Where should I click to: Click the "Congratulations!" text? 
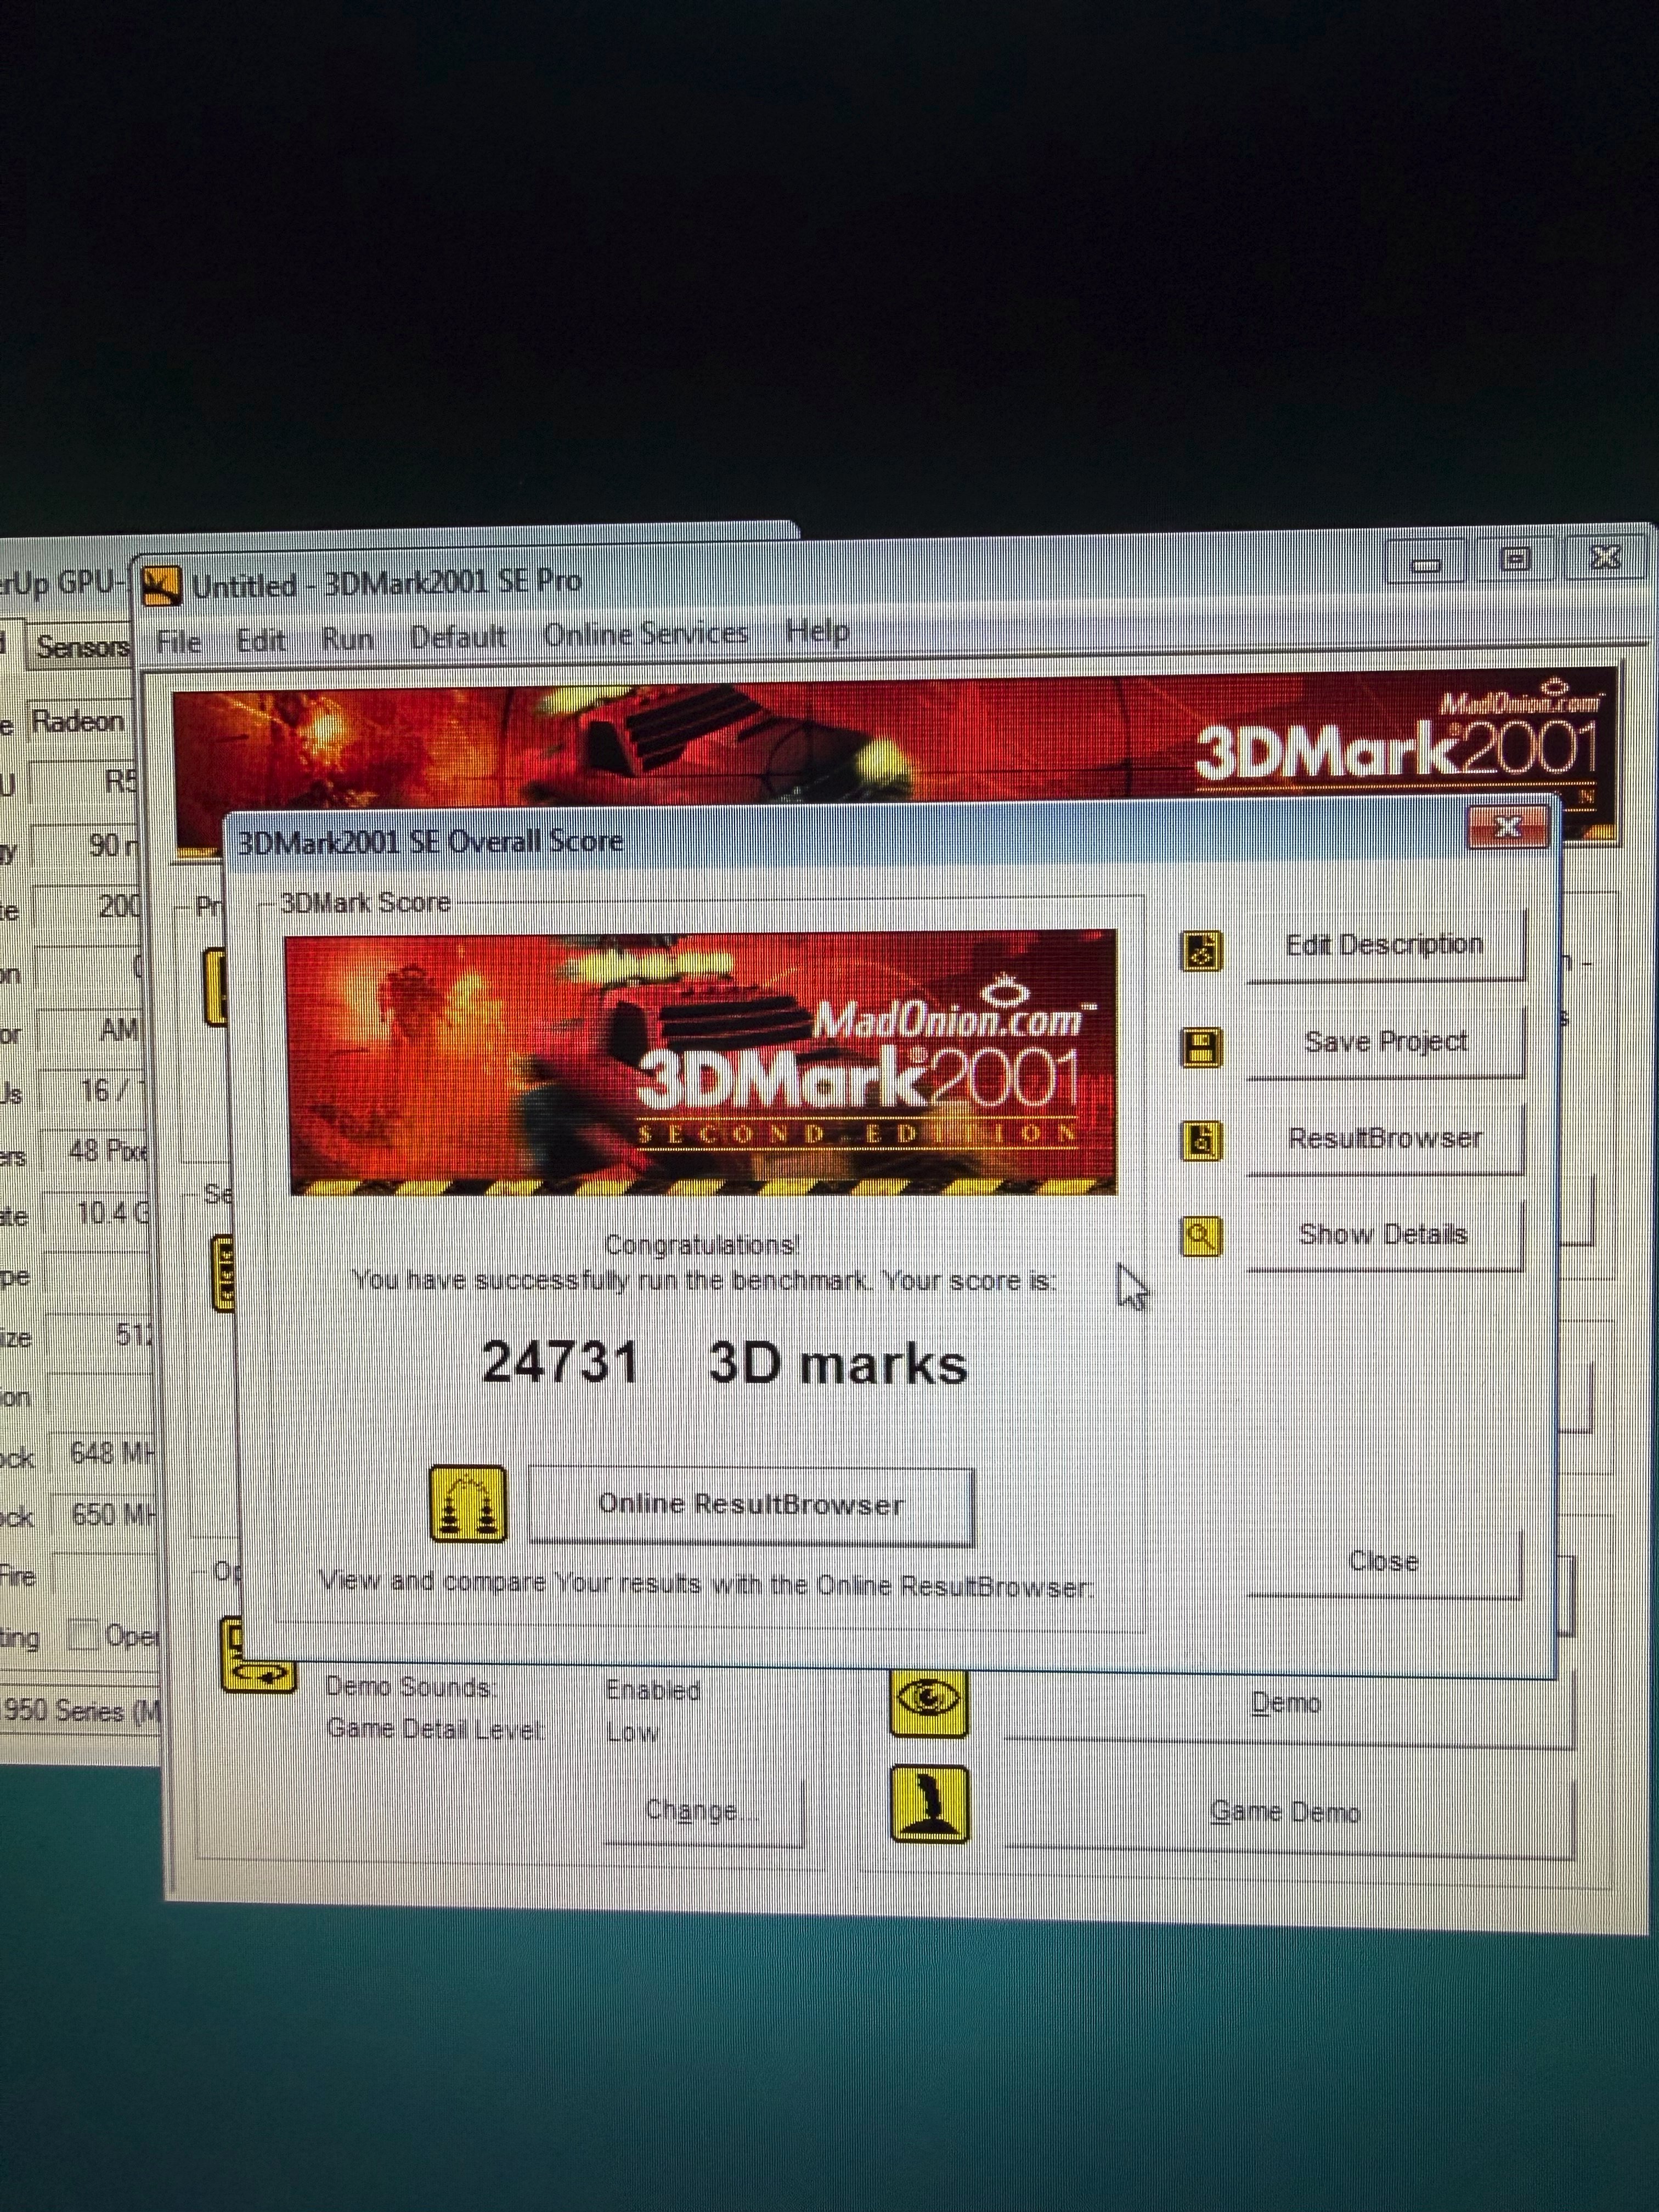tap(702, 1245)
